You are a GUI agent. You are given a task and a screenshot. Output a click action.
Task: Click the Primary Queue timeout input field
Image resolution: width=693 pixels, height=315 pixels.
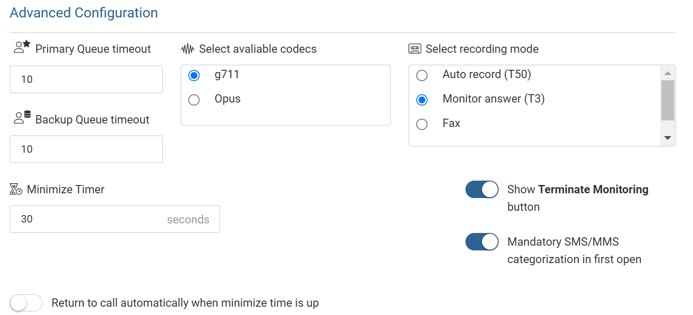86,79
